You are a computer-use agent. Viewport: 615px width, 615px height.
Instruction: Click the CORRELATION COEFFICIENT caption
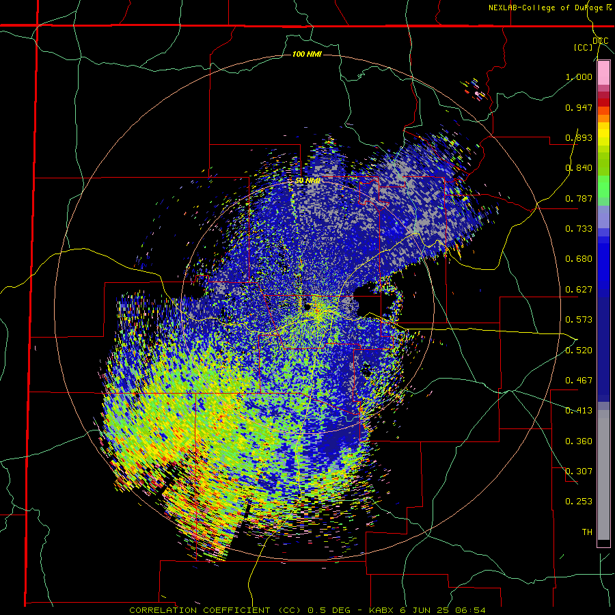coord(200,610)
